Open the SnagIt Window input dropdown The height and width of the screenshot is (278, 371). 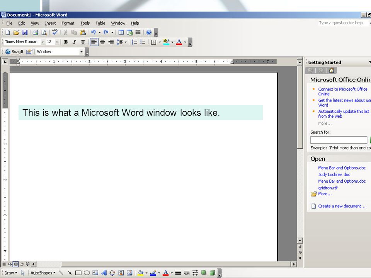pos(82,51)
